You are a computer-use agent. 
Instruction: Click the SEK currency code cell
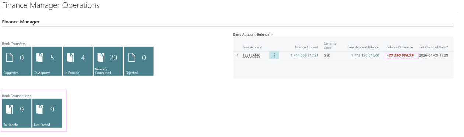pos(327,55)
